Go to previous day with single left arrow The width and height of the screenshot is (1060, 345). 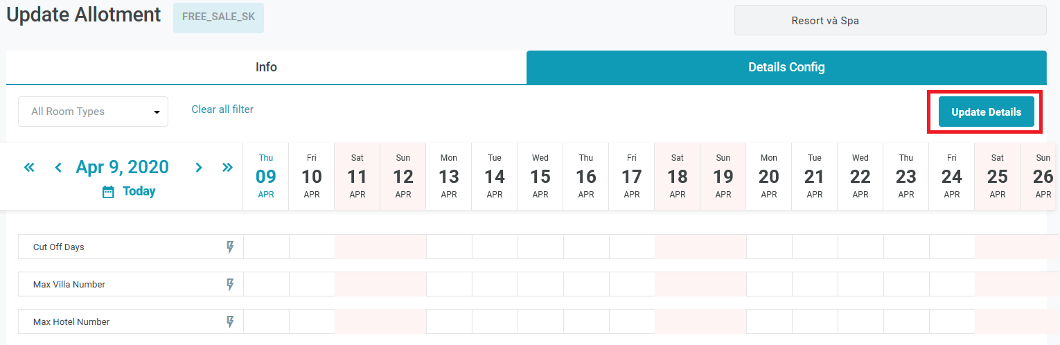point(58,167)
